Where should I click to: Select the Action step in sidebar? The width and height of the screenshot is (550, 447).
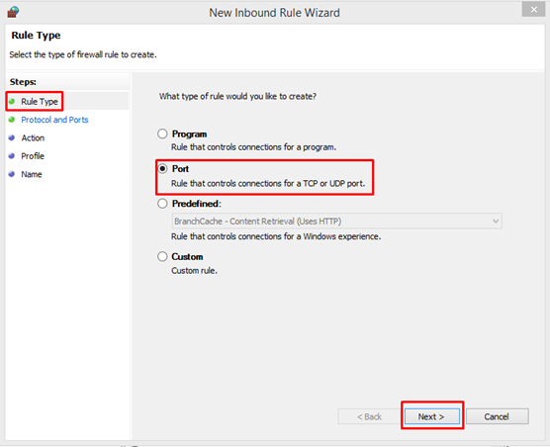point(33,138)
